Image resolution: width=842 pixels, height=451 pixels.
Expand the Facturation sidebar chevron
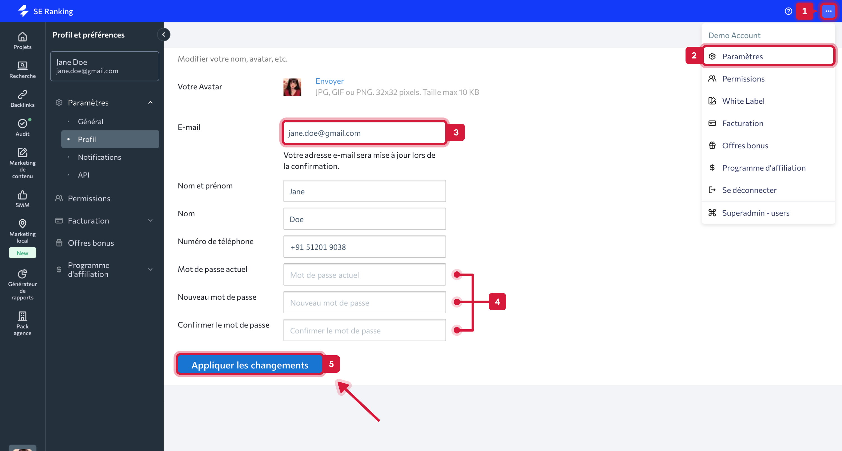[x=150, y=220]
